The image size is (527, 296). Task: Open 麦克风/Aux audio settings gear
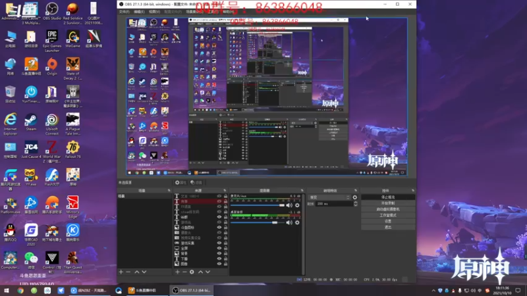(297, 205)
